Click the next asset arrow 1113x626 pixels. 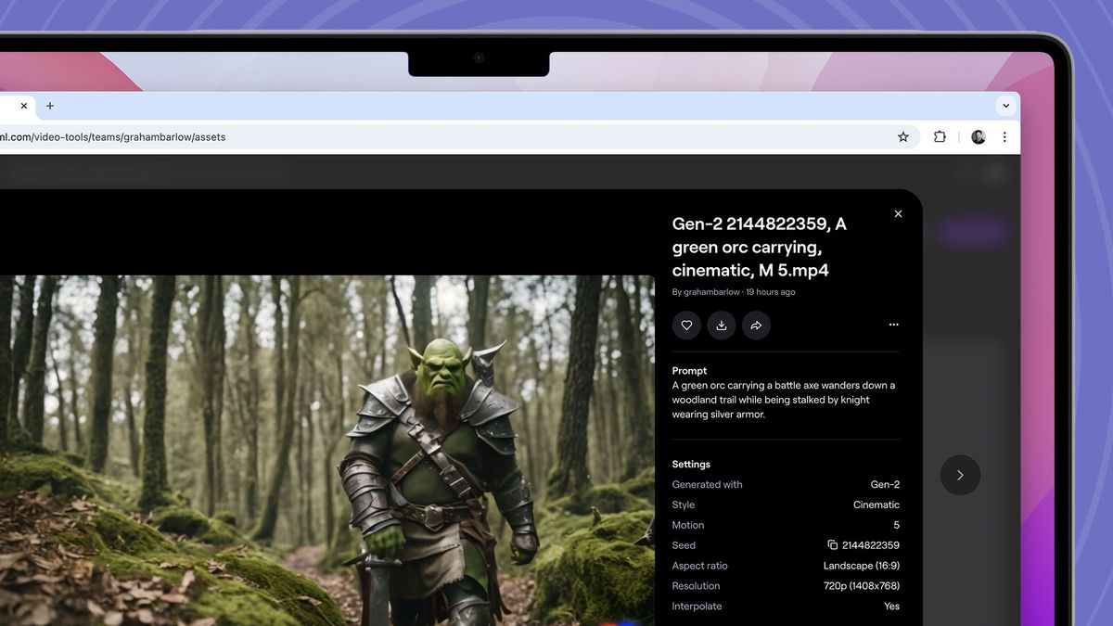[960, 475]
